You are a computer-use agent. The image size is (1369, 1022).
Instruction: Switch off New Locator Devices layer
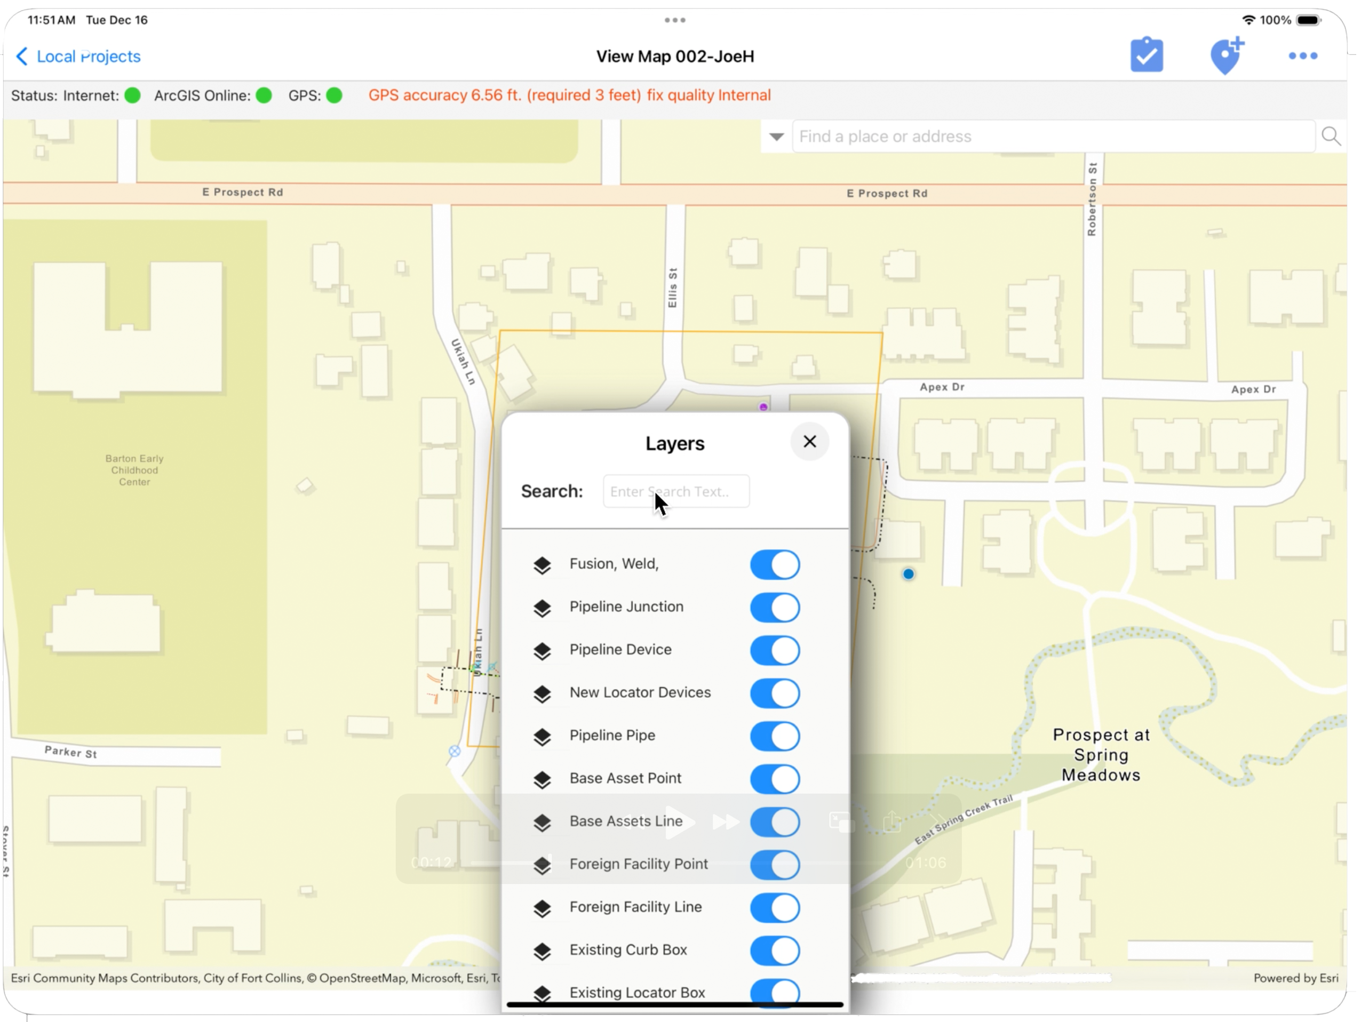tap(775, 693)
